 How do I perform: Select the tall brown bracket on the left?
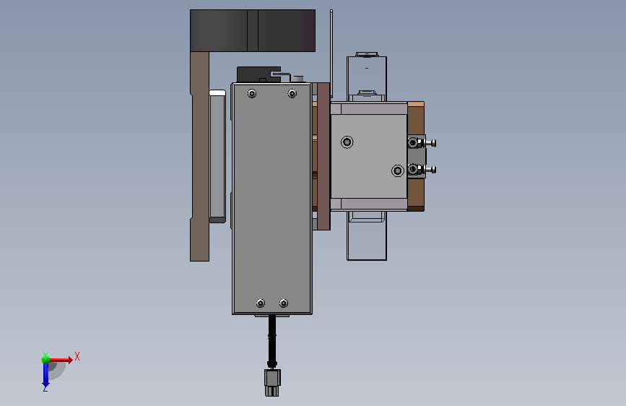click(199, 156)
